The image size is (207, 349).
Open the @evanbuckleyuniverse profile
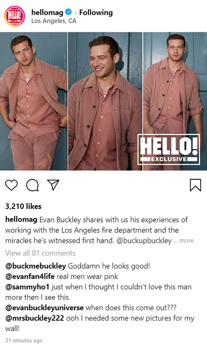(x=45, y=308)
